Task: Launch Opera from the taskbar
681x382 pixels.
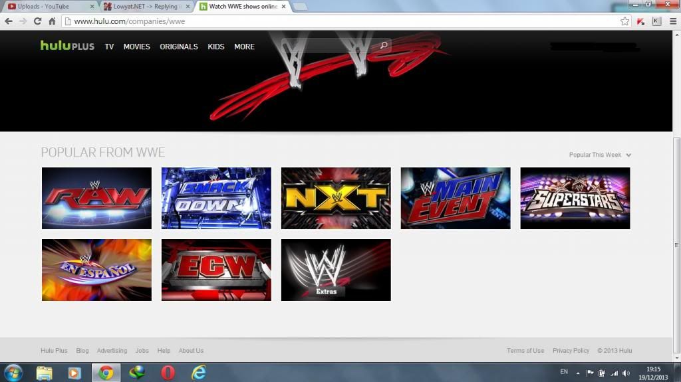Action: (x=168, y=373)
